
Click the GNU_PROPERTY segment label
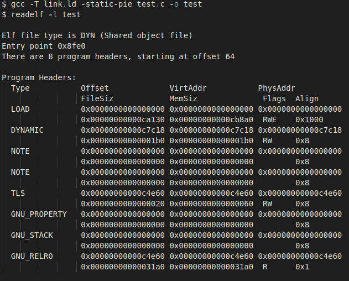pyautogui.click(x=39, y=214)
